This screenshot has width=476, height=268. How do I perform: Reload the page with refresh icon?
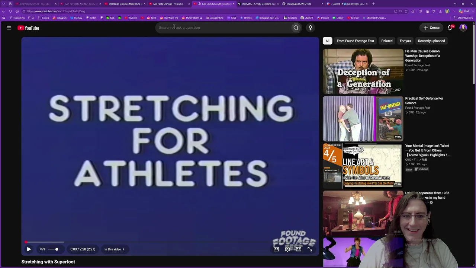coord(10,11)
